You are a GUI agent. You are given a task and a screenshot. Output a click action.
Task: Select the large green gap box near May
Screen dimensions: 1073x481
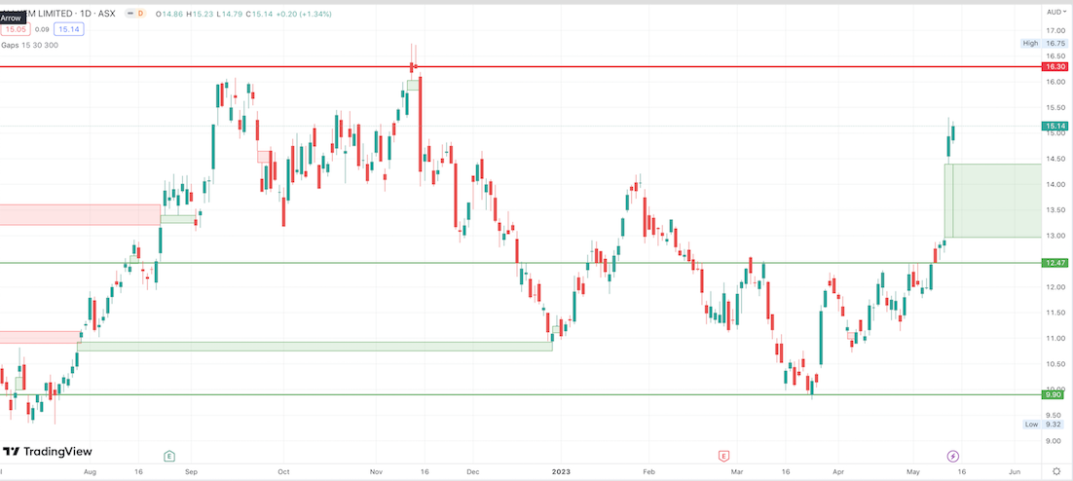coord(993,201)
